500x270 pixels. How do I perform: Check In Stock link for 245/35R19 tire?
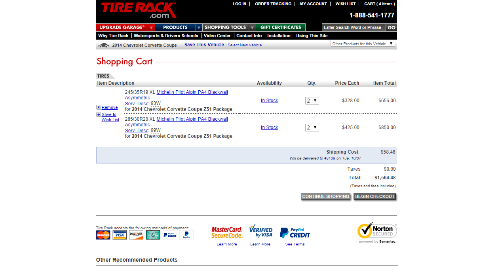point(269,101)
